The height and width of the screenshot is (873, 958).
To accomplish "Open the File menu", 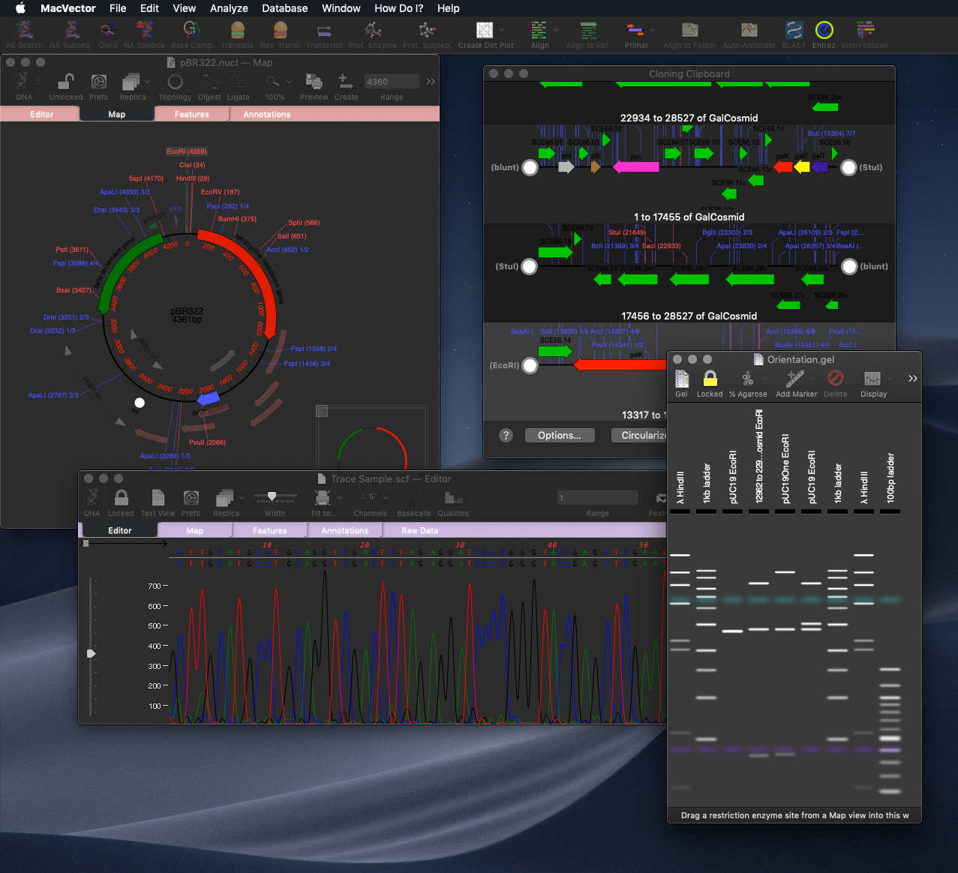I will tap(118, 8).
